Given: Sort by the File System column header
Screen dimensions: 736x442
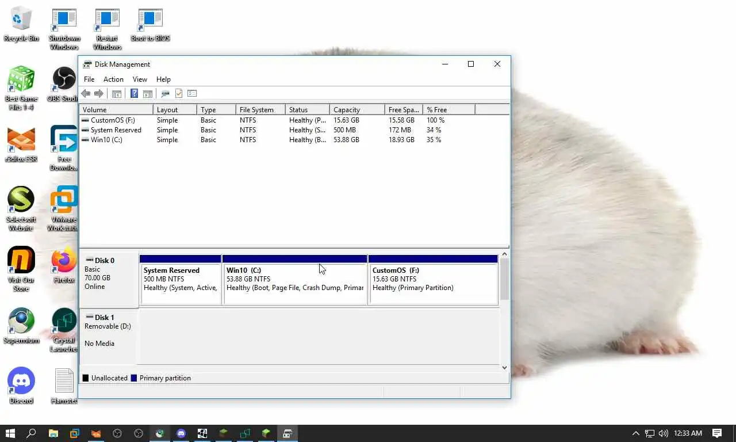Looking at the screenshot, I should [260, 109].
